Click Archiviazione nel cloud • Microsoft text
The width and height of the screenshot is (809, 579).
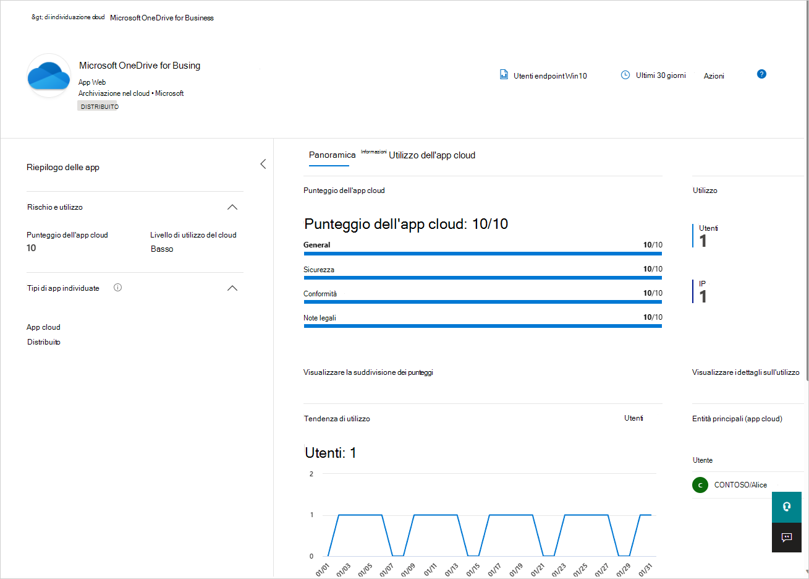coord(131,93)
